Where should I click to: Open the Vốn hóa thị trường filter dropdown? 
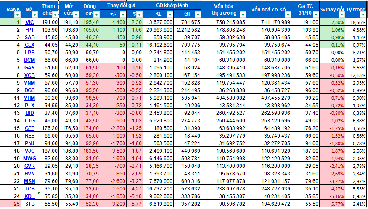(x=242, y=15)
